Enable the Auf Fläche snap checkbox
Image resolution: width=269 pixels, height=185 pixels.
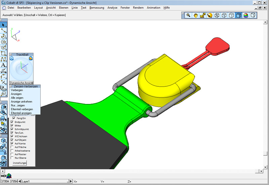click(12, 147)
